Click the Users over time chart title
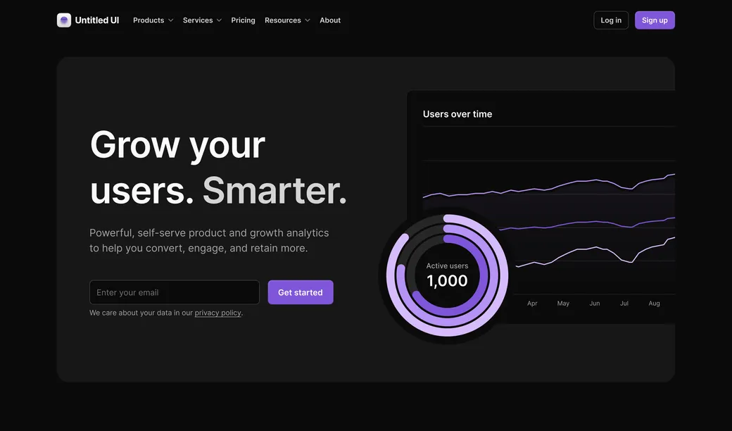Image resolution: width=732 pixels, height=431 pixels. [458, 114]
